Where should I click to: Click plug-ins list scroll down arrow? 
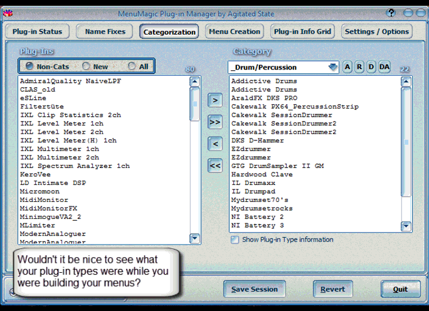click(x=194, y=238)
